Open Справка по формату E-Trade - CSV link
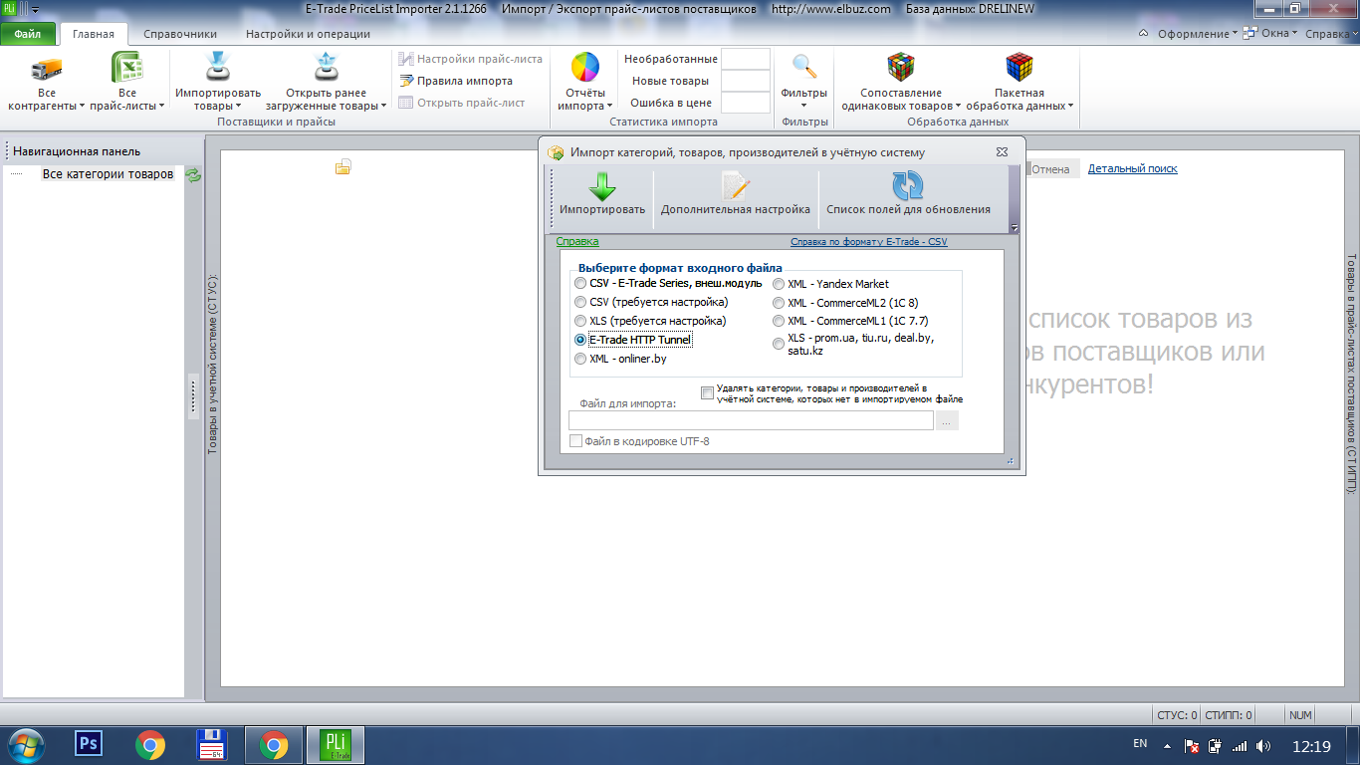 coord(869,242)
